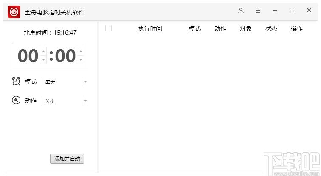Click the 执行时间 column header
This screenshot has width=321, height=176.
(x=150, y=28)
